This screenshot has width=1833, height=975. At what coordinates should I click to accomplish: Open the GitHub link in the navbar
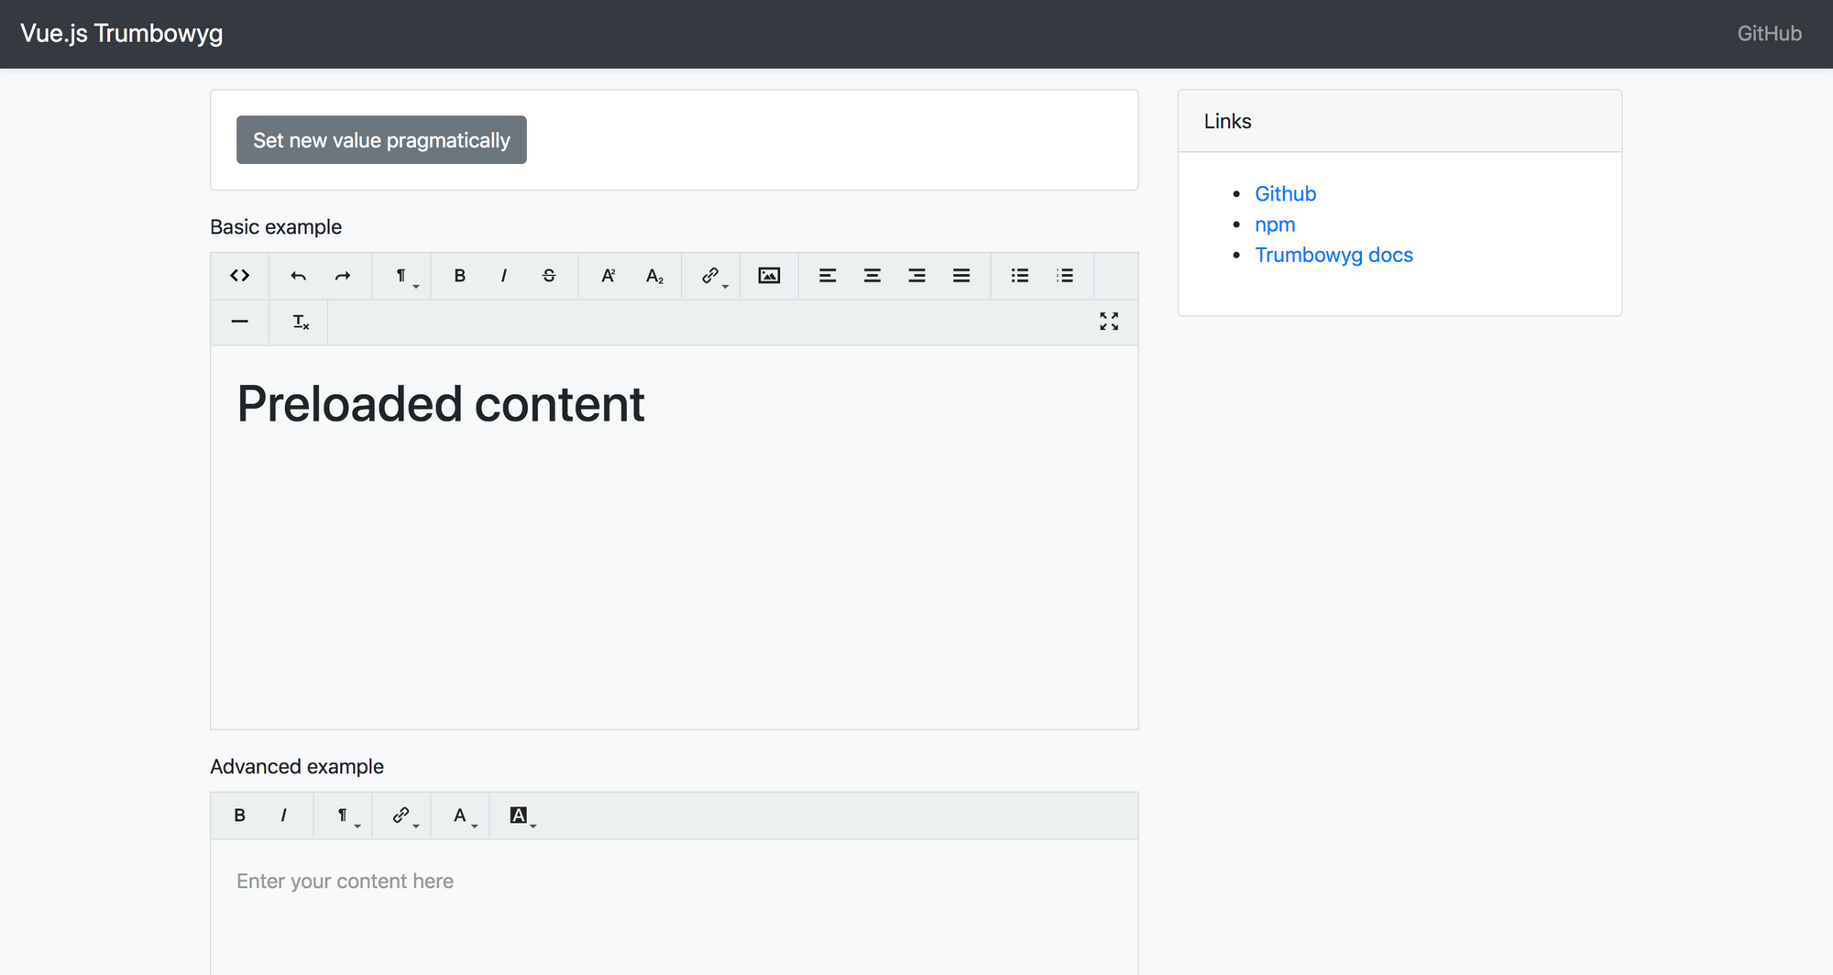(1768, 33)
